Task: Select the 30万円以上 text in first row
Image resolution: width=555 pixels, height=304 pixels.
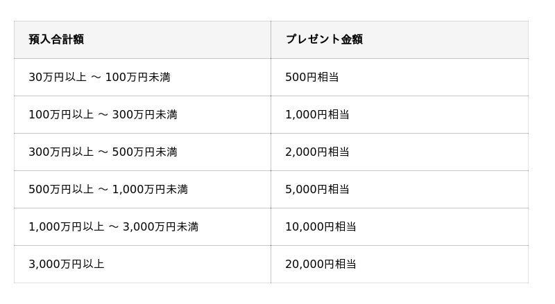Action: [58, 78]
